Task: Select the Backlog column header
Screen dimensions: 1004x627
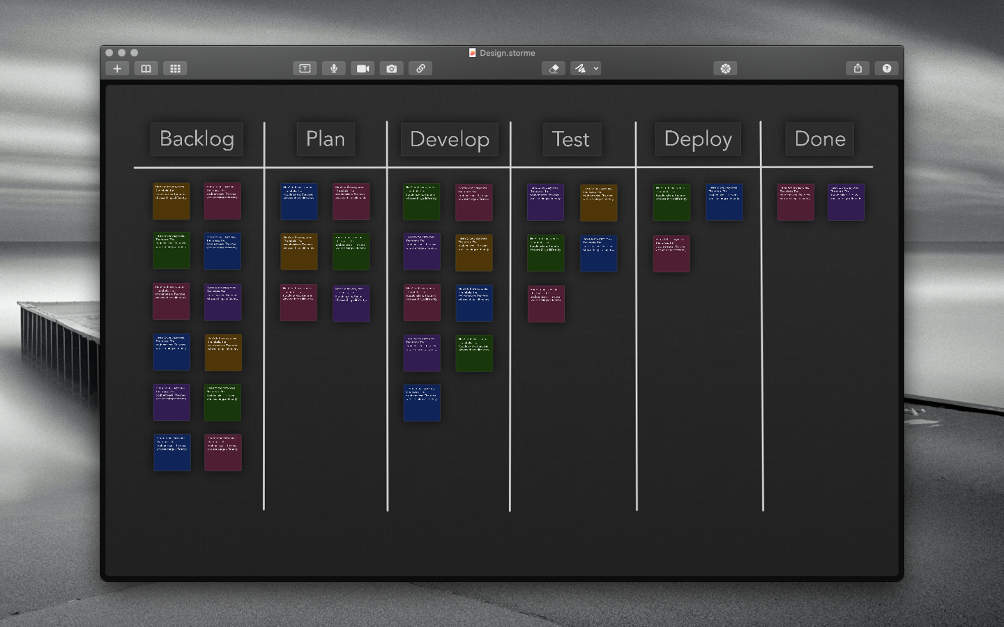Action: click(x=197, y=139)
